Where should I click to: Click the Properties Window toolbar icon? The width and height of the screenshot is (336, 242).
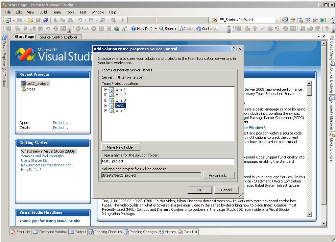point(293,20)
